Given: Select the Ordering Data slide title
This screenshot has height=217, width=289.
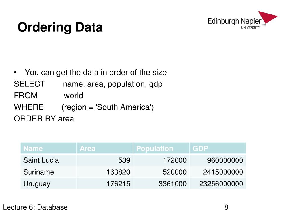Looking at the screenshot, I should click(x=60, y=27).
